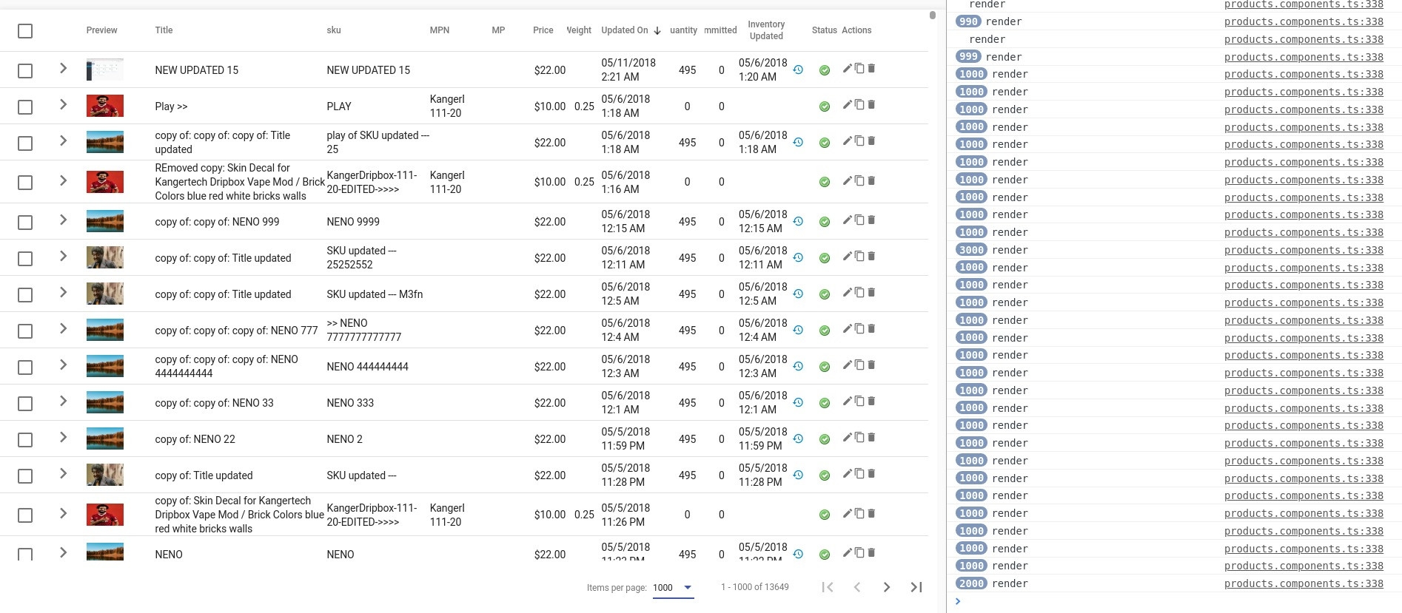
Task: Select checkbox for SKU updated — M3fn row
Action: click(25, 294)
